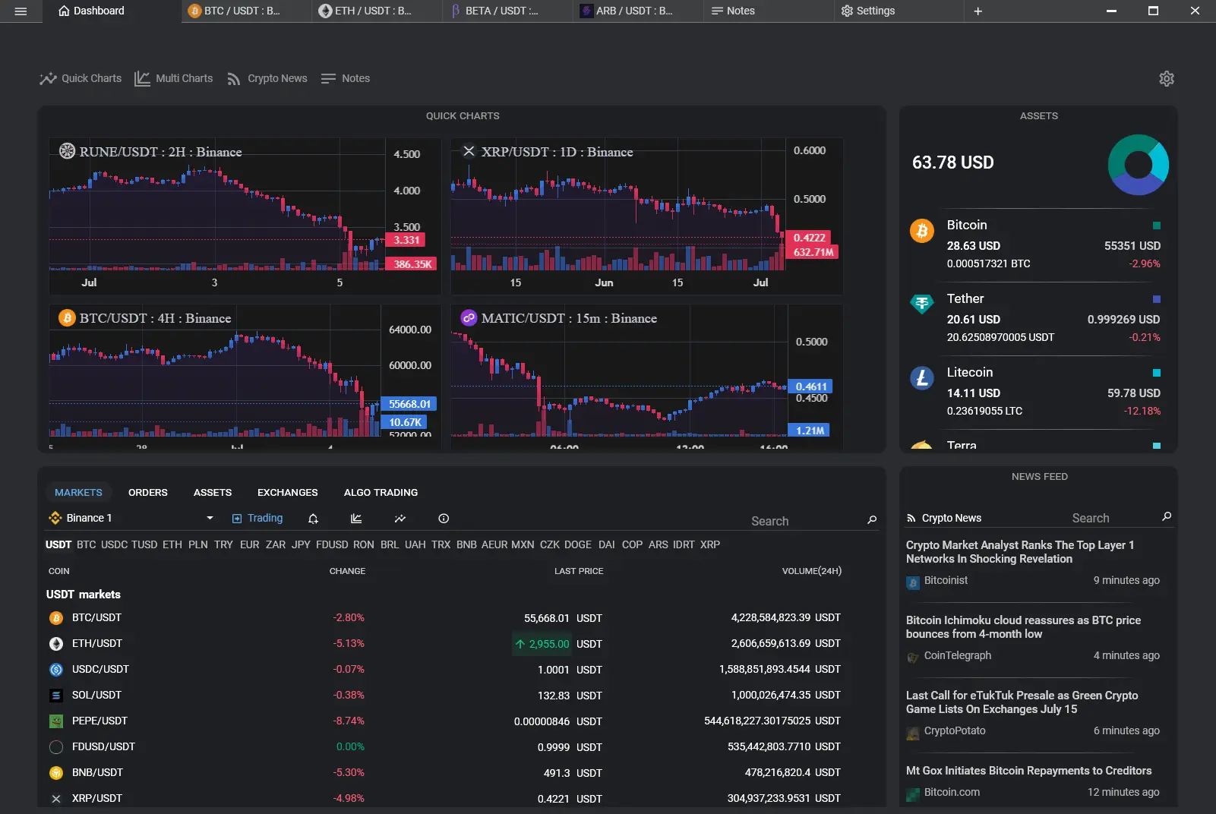Click the MATIC icon on the MATIC/USDT chart
Screen dimensions: 1216x814
(469, 318)
